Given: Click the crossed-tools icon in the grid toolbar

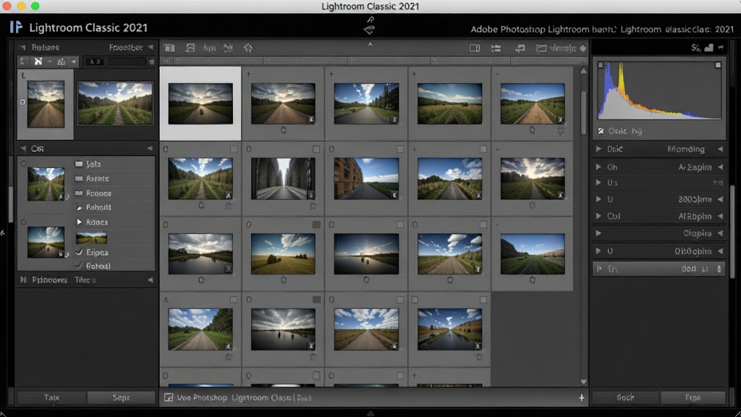Looking at the screenshot, I should coord(228,48).
